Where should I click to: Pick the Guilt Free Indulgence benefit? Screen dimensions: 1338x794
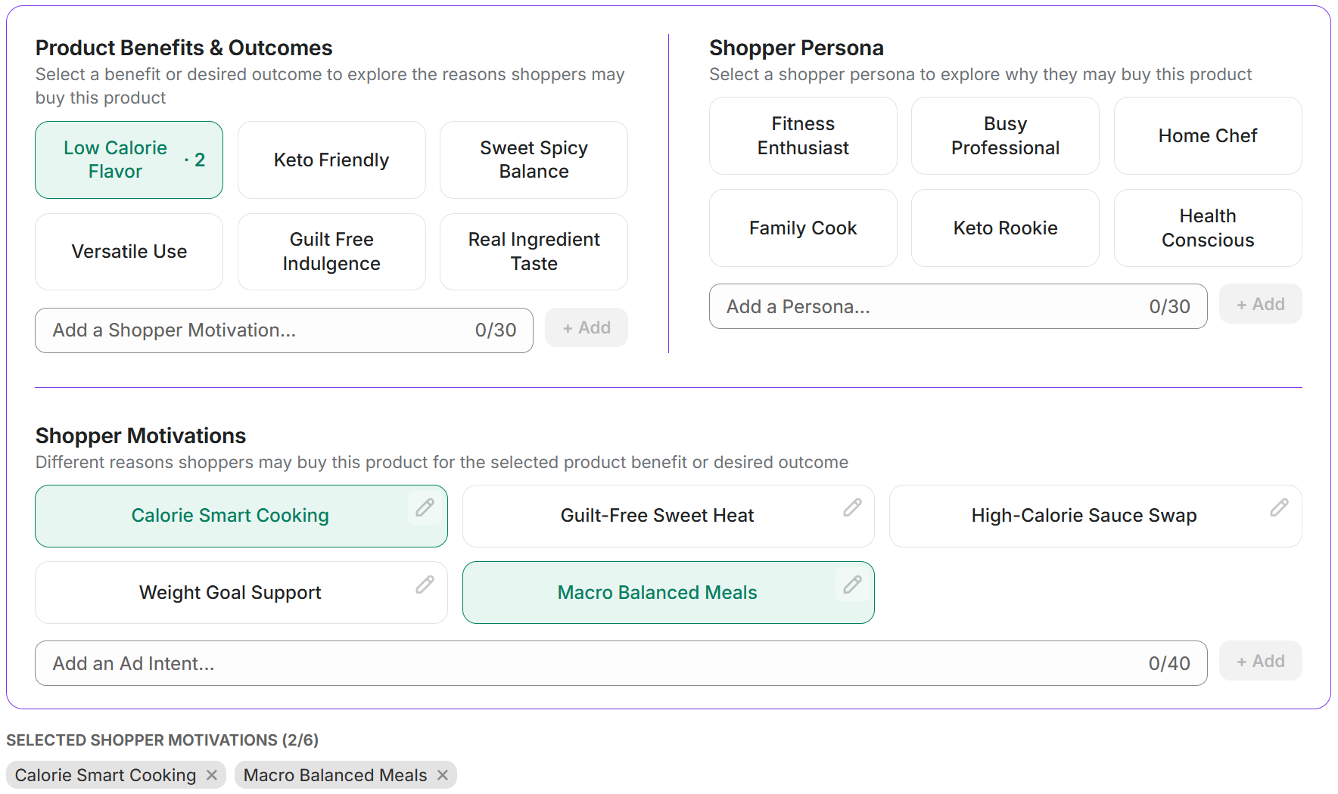[x=331, y=252]
